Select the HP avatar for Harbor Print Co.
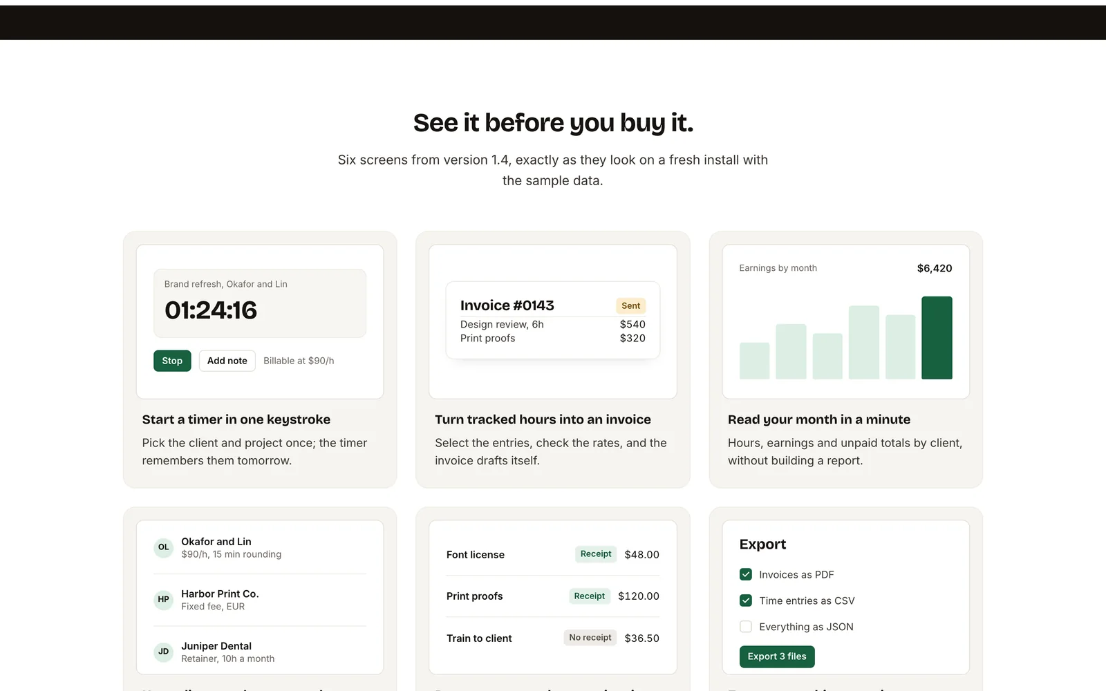The image size is (1106, 691). pos(163,600)
